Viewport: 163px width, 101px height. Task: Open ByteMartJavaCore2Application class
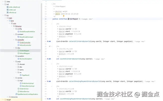[x=28, y=94]
